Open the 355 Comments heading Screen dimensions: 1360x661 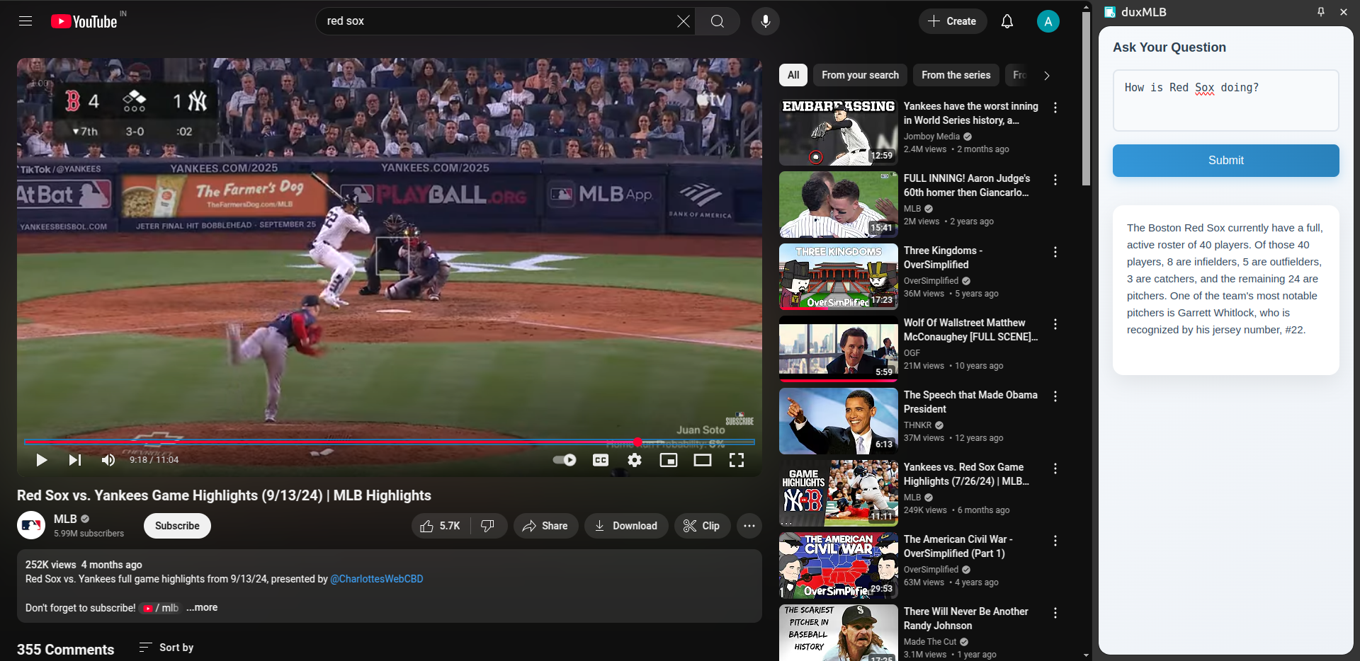[x=65, y=649]
